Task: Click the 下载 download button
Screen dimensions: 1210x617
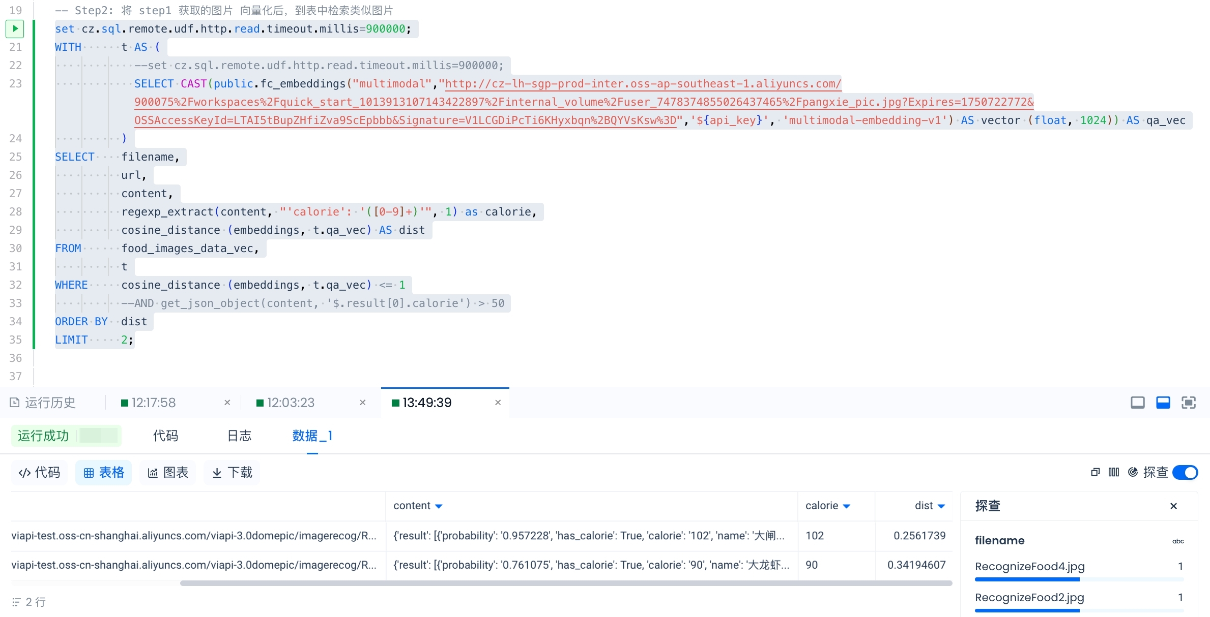Action: [x=232, y=473]
